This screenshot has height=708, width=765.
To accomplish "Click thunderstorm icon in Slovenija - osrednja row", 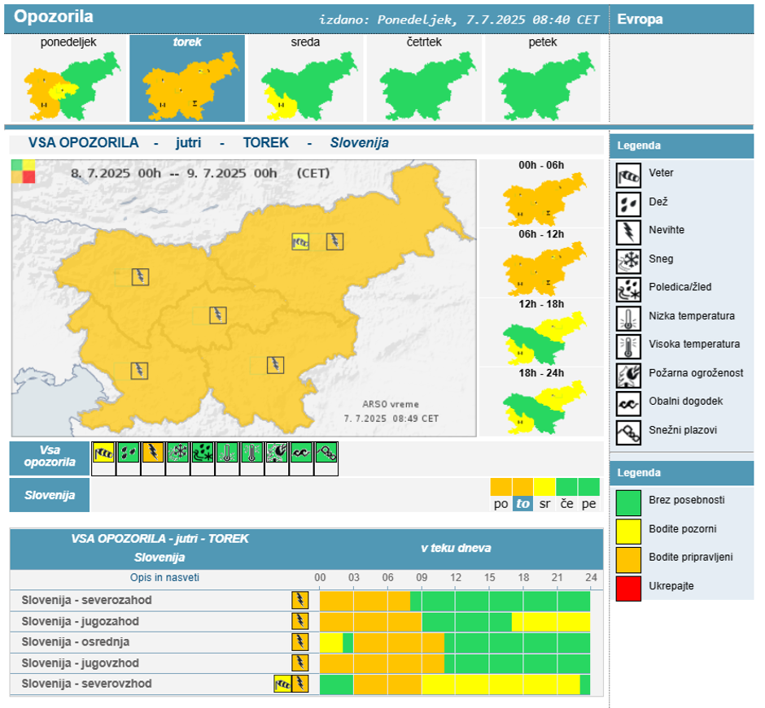I will click(300, 642).
